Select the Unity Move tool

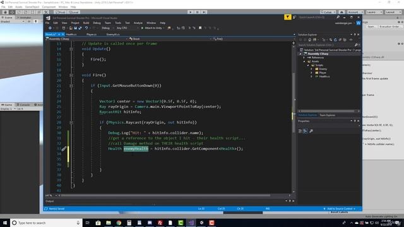[12, 12]
